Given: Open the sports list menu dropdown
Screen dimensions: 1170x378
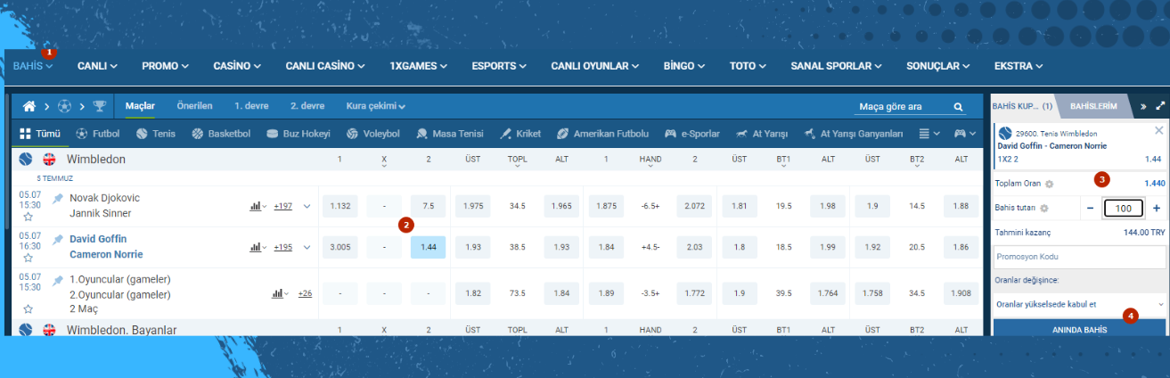Looking at the screenshot, I should (x=929, y=134).
